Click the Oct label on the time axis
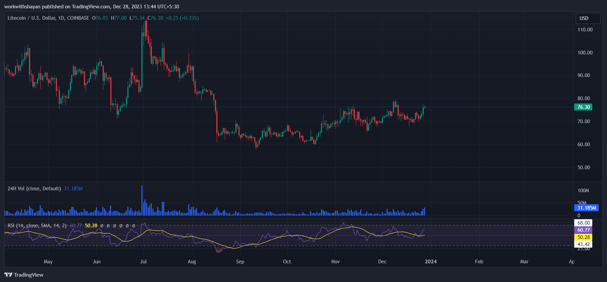The height and width of the screenshot is (282, 607). point(287,262)
